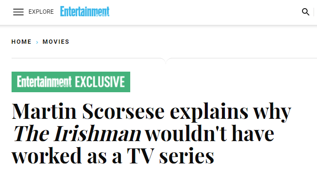This screenshot has height=172, width=317.
Task: Open the hamburger menu icon
Action: pyautogui.click(x=18, y=12)
